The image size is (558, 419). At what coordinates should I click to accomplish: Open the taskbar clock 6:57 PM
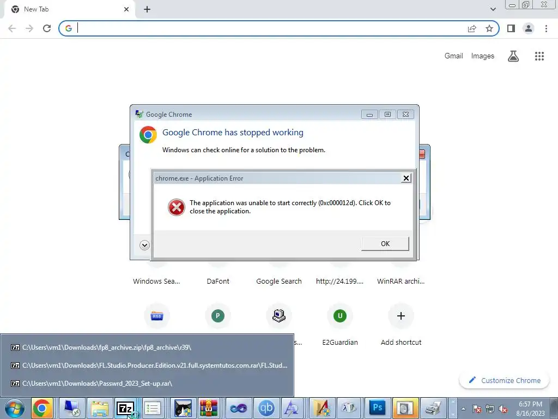pos(531,409)
